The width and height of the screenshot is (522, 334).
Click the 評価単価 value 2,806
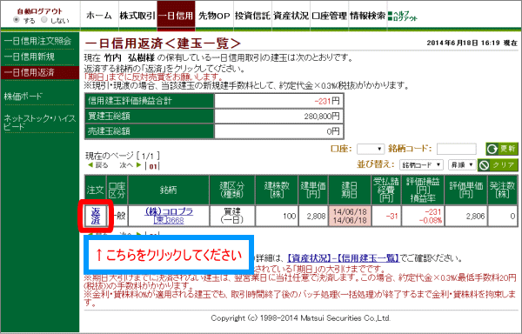click(475, 217)
